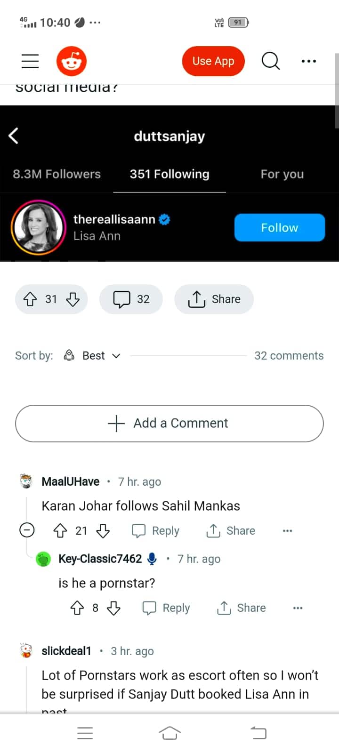This screenshot has width=339, height=753.
Task: Open the hamburger navigation menu
Action: coord(30,61)
